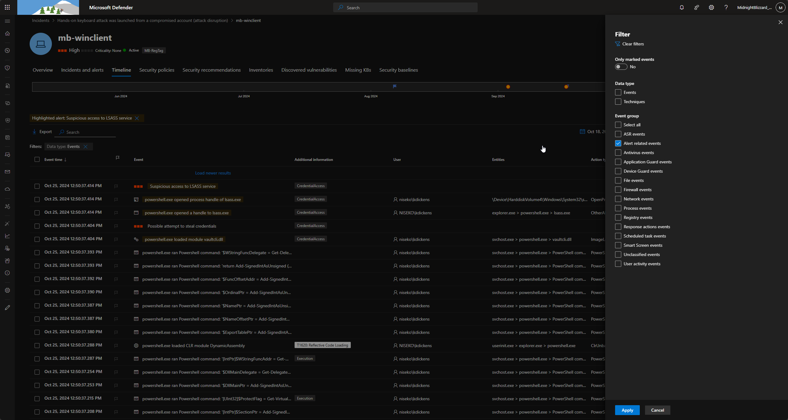Click the Apply button in Filter panel
The image size is (788, 420).
[627, 410]
